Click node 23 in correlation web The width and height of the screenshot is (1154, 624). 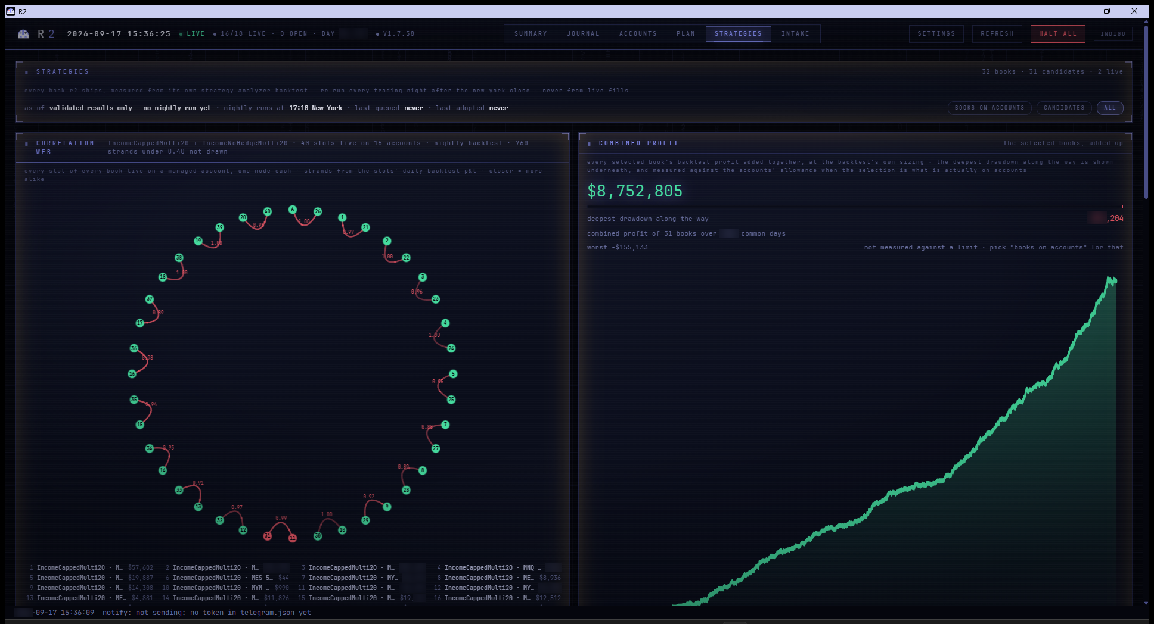pyautogui.click(x=436, y=299)
